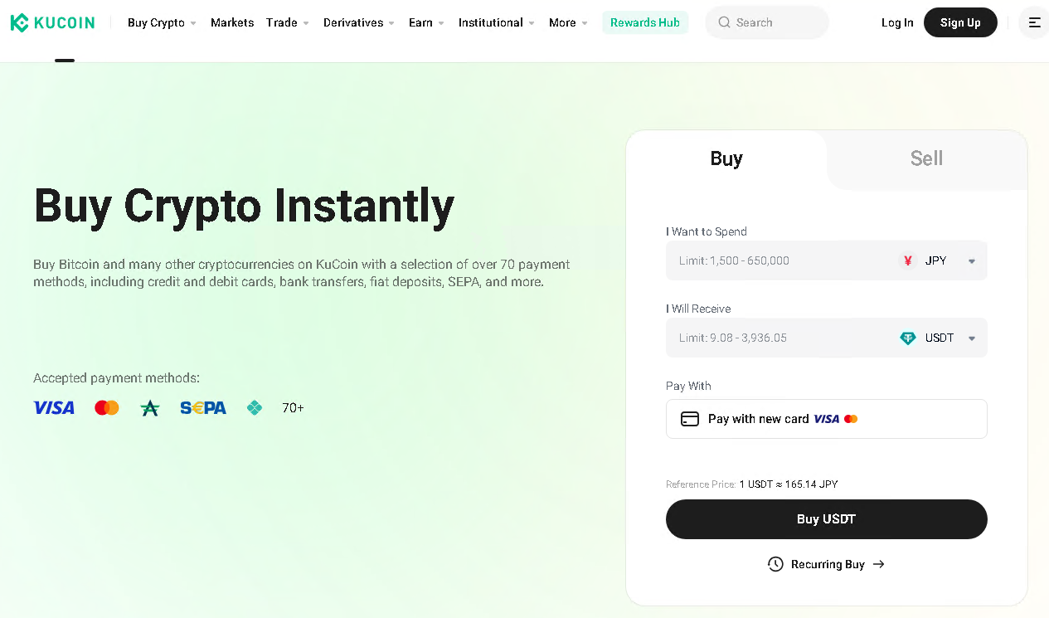Click the yen currency icon beside JPY

908,260
